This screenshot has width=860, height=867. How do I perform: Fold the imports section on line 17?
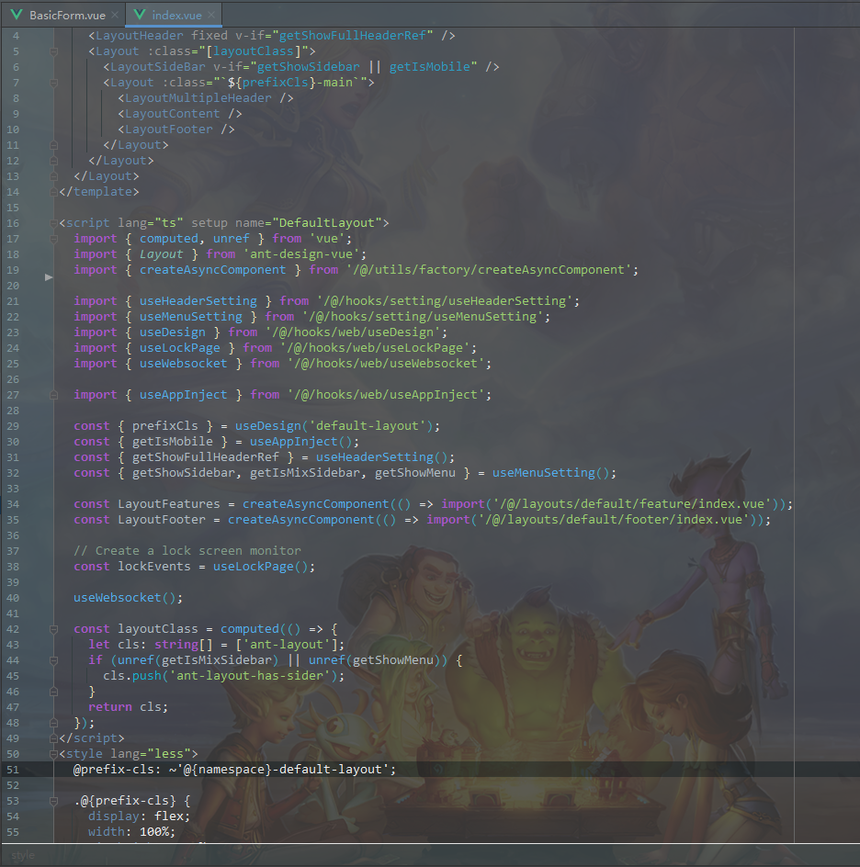point(53,239)
